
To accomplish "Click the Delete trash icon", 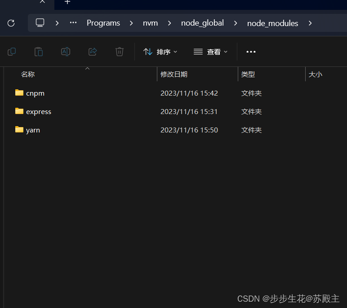I will (x=120, y=52).
